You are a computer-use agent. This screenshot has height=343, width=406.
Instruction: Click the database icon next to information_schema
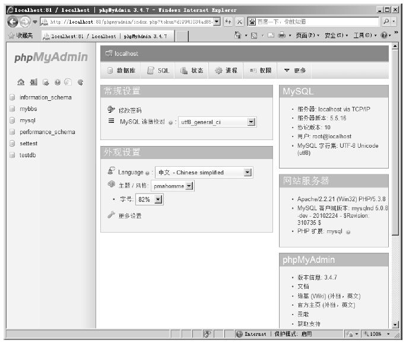[x=12, y=97]
